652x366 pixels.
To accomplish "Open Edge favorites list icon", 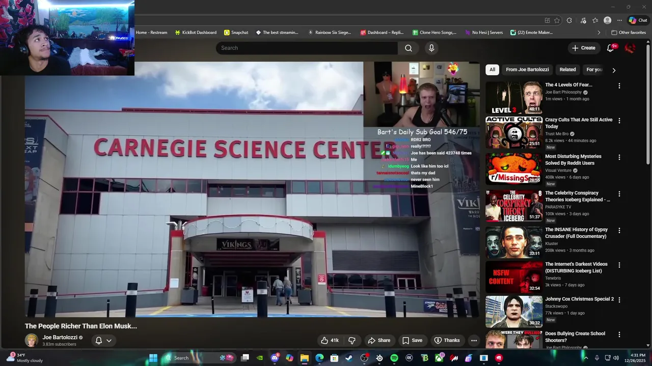I will [x=595, y=20].
